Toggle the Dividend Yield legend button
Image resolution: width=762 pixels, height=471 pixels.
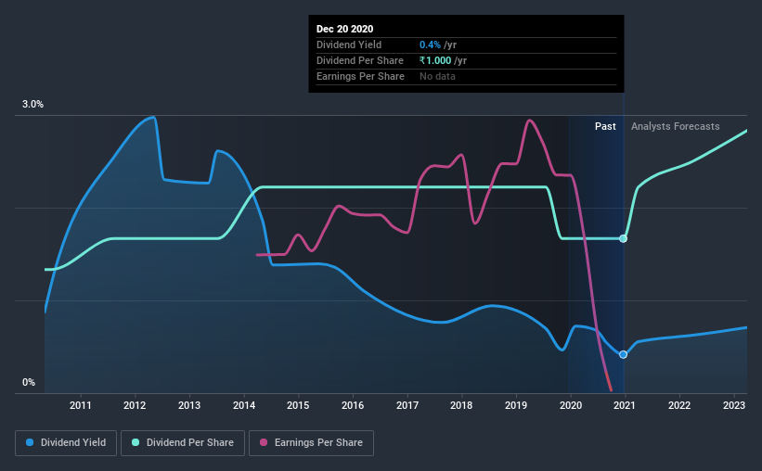tap(66, 443)
